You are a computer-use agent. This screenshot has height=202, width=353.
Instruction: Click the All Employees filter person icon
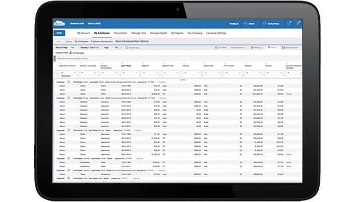click(71, 53)
